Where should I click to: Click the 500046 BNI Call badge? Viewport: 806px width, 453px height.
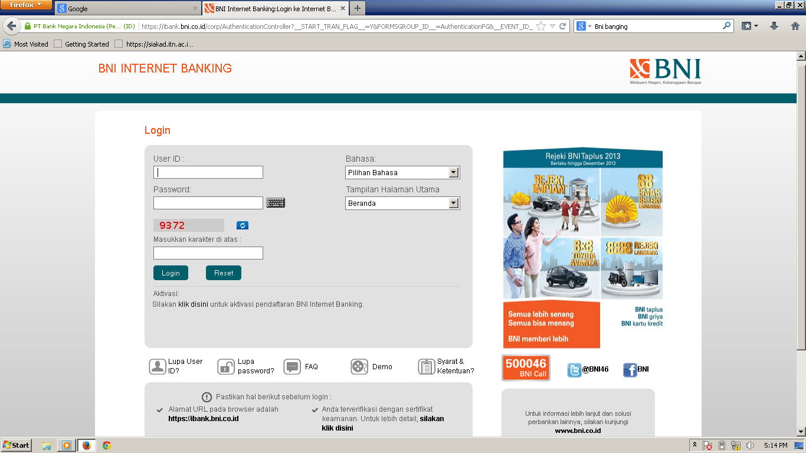pyautogui.click(x=526, y=367)
